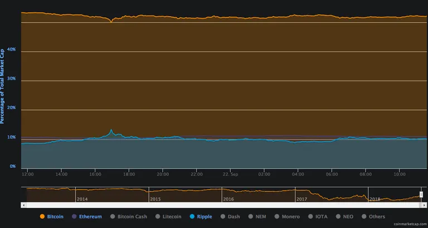The image size is (428, 228).
Task: Enable the IOTA series label
Action: [321, 216]
